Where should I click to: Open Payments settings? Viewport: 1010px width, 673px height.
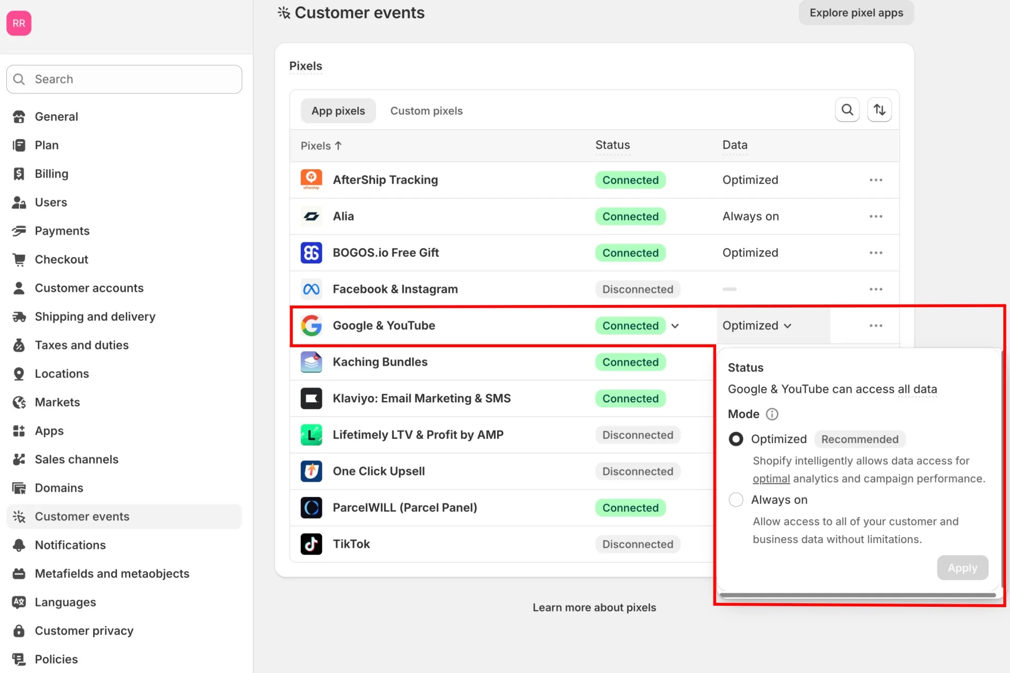pyautogui.click(x=124, y=231)
